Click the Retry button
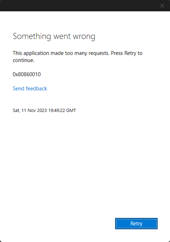The height and width of the screenshot is (242, 170). 136,224
